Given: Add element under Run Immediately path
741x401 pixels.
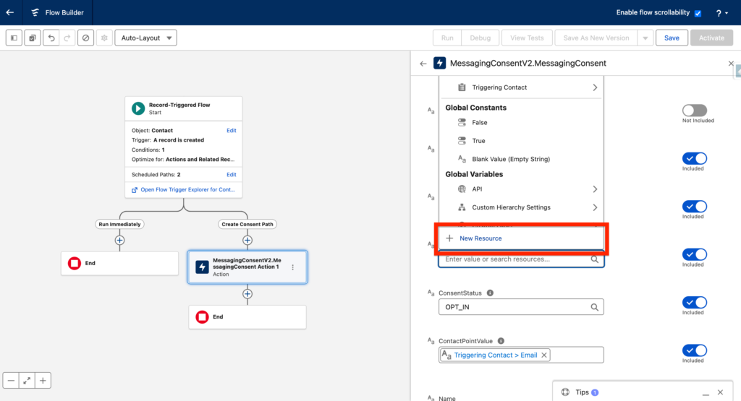Looking at the screenshot, I should pyautogui.click(x=119, y=240).
